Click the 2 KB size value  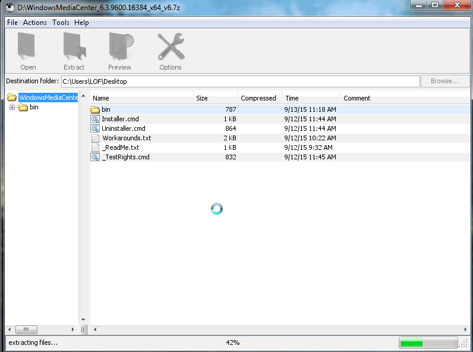point(230,138)
